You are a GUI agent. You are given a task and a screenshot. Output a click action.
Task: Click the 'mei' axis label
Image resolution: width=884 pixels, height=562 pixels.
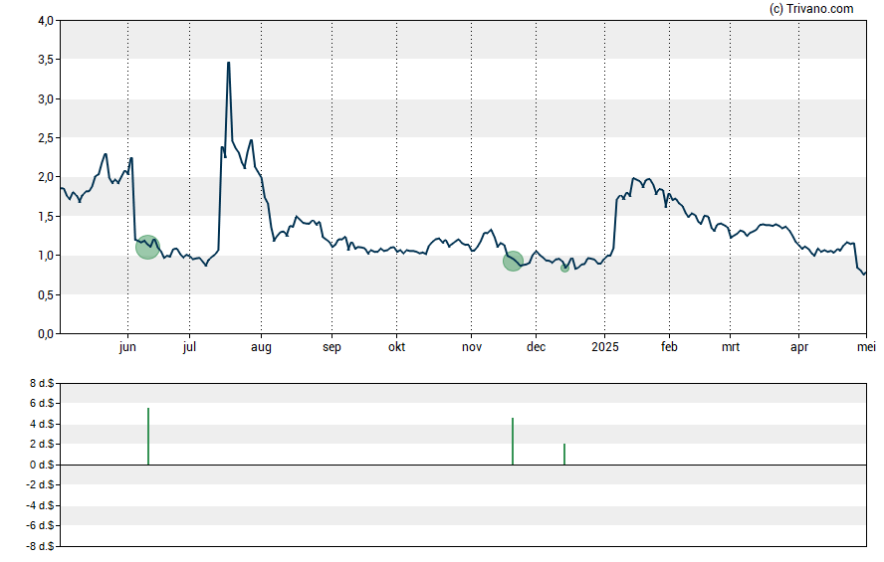[866, 347]
